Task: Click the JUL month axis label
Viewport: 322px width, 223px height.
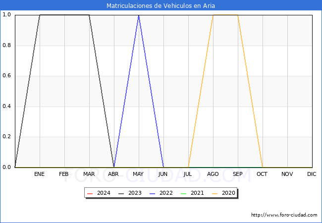Action: tap(188, 174)
